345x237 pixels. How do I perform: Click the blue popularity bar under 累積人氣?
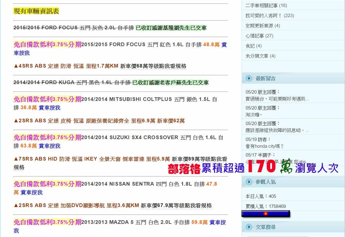266,214
